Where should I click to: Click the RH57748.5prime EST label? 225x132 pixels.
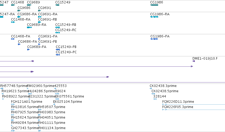pyautogui.click(x=14, y=86)
